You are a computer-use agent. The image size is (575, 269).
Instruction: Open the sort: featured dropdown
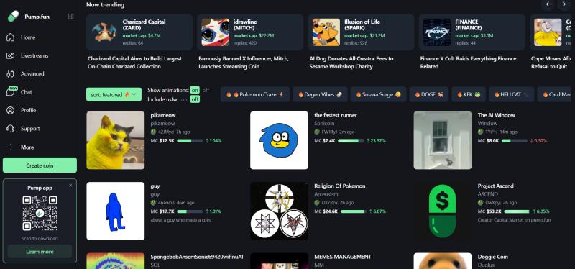point(114,94)
